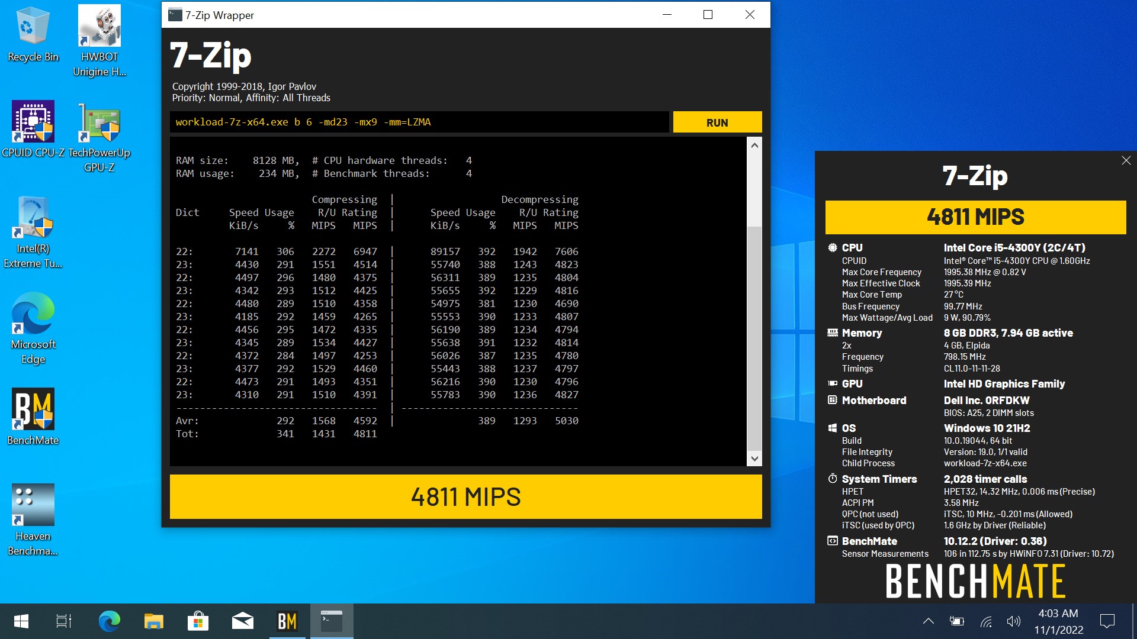Show hidden system tray icons

(929, 621)
